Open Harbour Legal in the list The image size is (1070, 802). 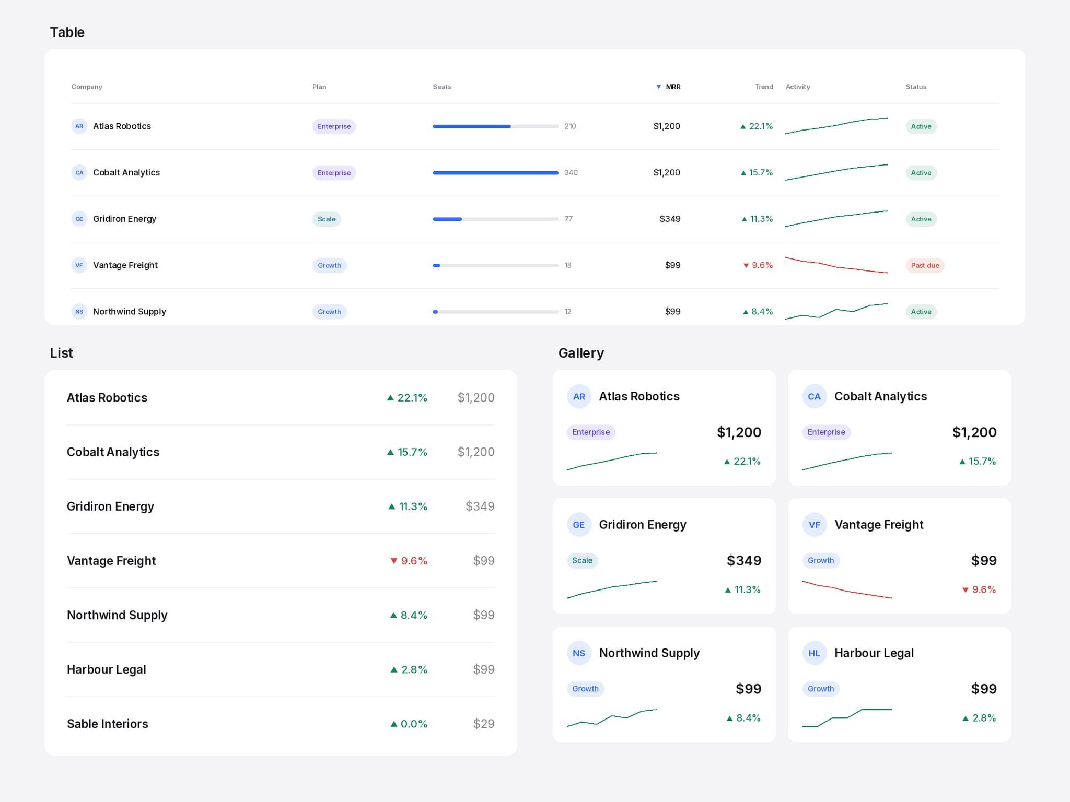click(x=281, y=669)
